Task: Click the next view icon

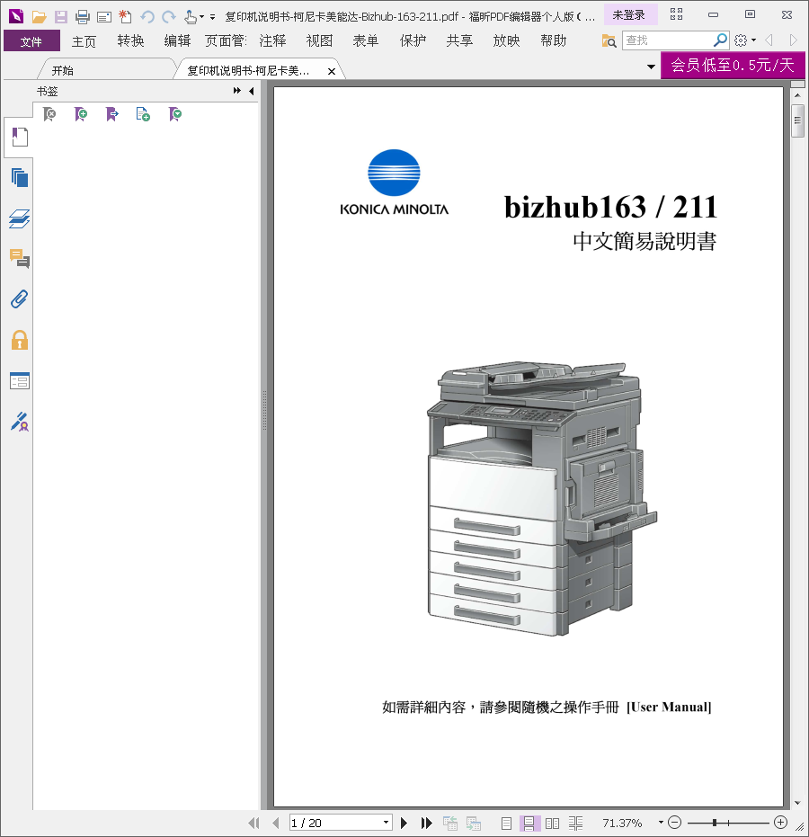Action: tap(474, 823)
